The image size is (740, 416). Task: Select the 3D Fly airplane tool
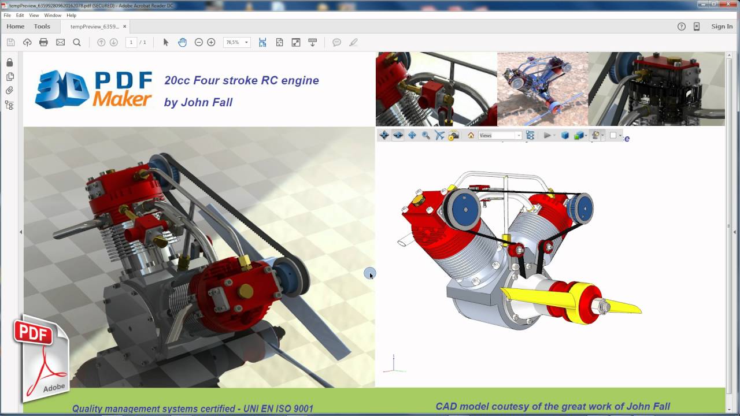[x=440, y=135]
